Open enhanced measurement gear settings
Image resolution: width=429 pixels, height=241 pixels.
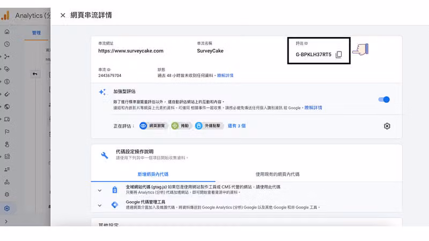coord(387,126)
